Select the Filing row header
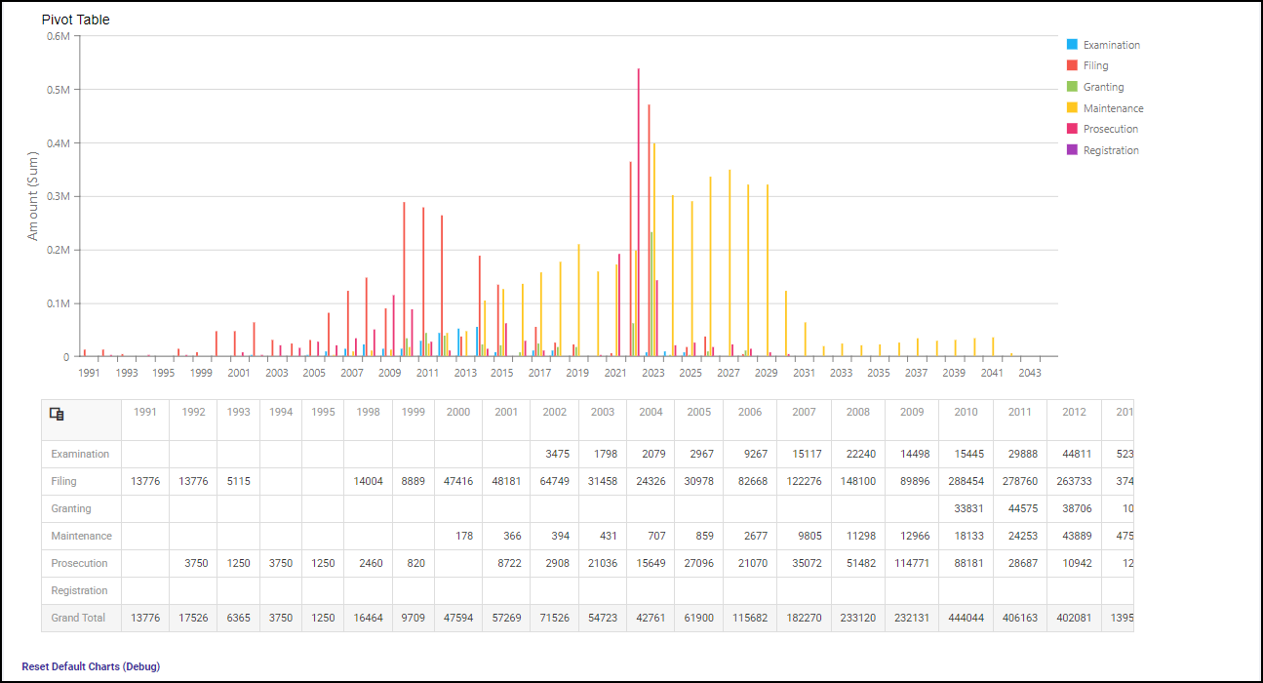The height and width of the screenshot is (683, 1263). (63, 481)
